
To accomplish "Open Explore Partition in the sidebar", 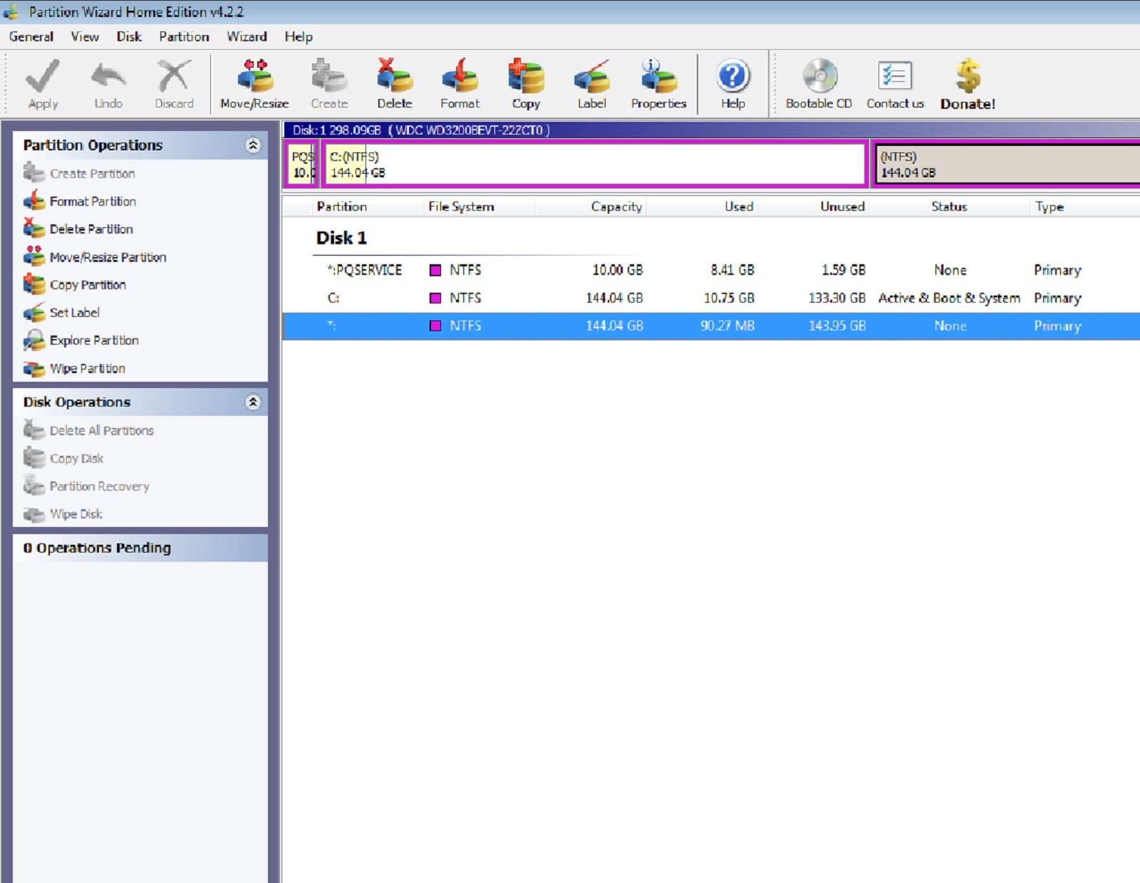I will pyautogui.click(x=94, y=340).
